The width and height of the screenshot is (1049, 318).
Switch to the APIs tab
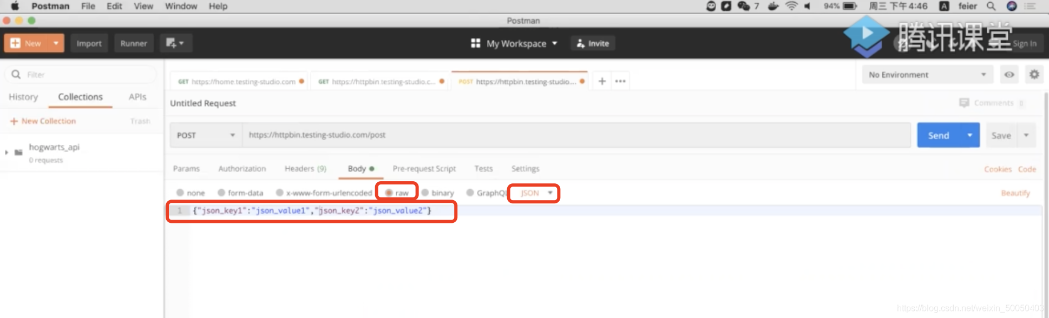point(137,97)
